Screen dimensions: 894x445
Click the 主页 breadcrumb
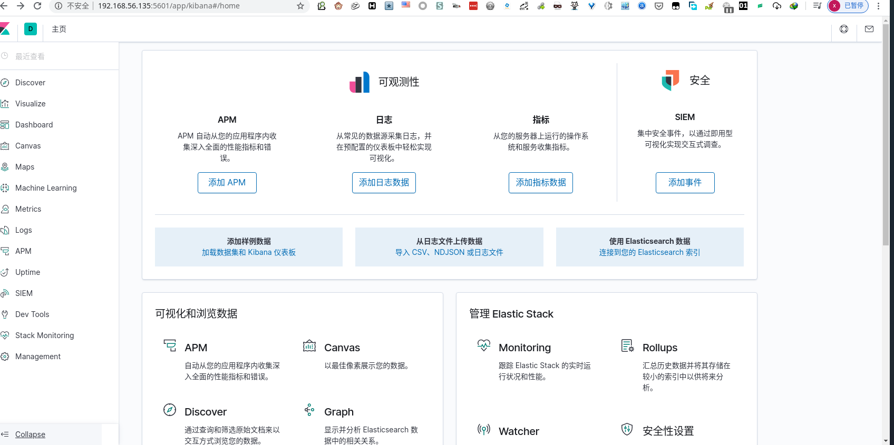tap(59, 29)
